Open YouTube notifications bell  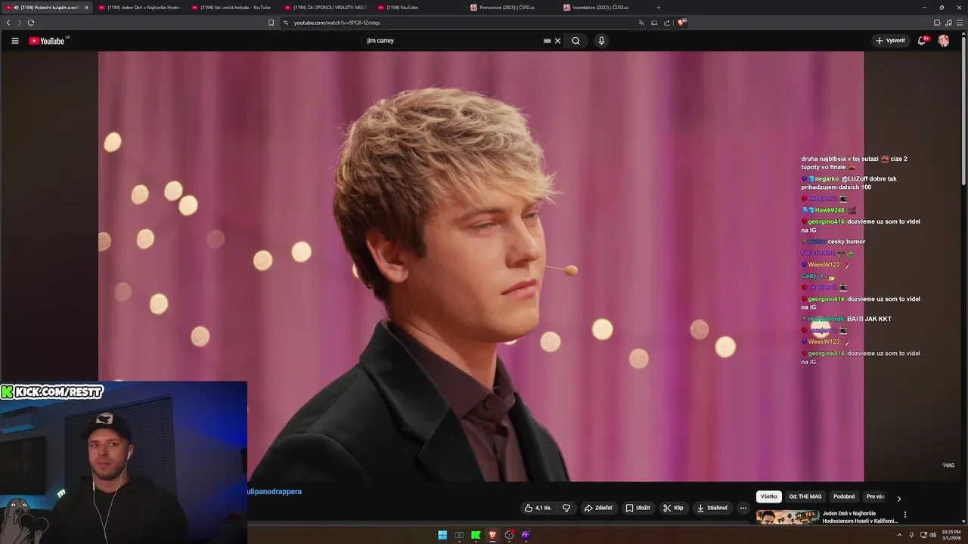(922, 41)
